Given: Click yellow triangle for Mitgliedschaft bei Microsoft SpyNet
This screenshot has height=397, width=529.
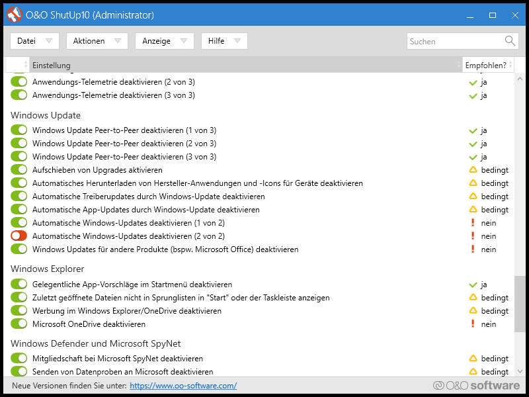Looking at the screenshot, I should (x=473, y=358).
